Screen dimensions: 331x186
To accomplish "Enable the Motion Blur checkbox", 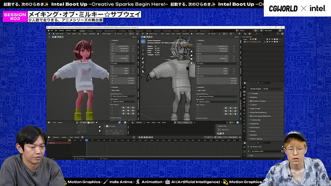I will (251, 120).
